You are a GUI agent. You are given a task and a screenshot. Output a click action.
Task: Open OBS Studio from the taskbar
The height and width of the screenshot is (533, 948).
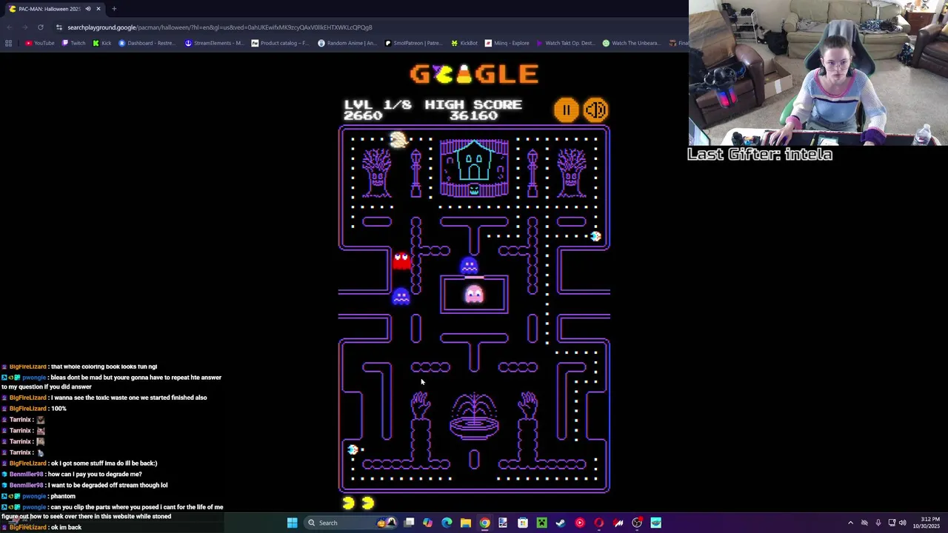[x=637, y=523]
